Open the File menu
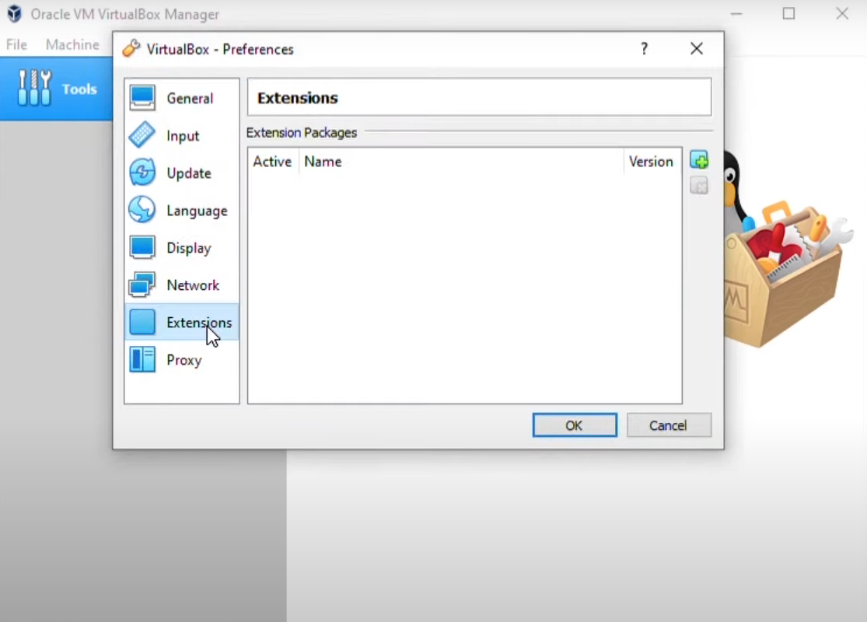The width and height of the screenshot is (867, 622). point(16,44)
